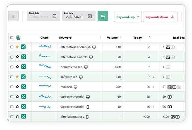This screenshot has height=130, width=192.
Task: Open the herramienta seo ranking chart
Action: tap(45, 67)
